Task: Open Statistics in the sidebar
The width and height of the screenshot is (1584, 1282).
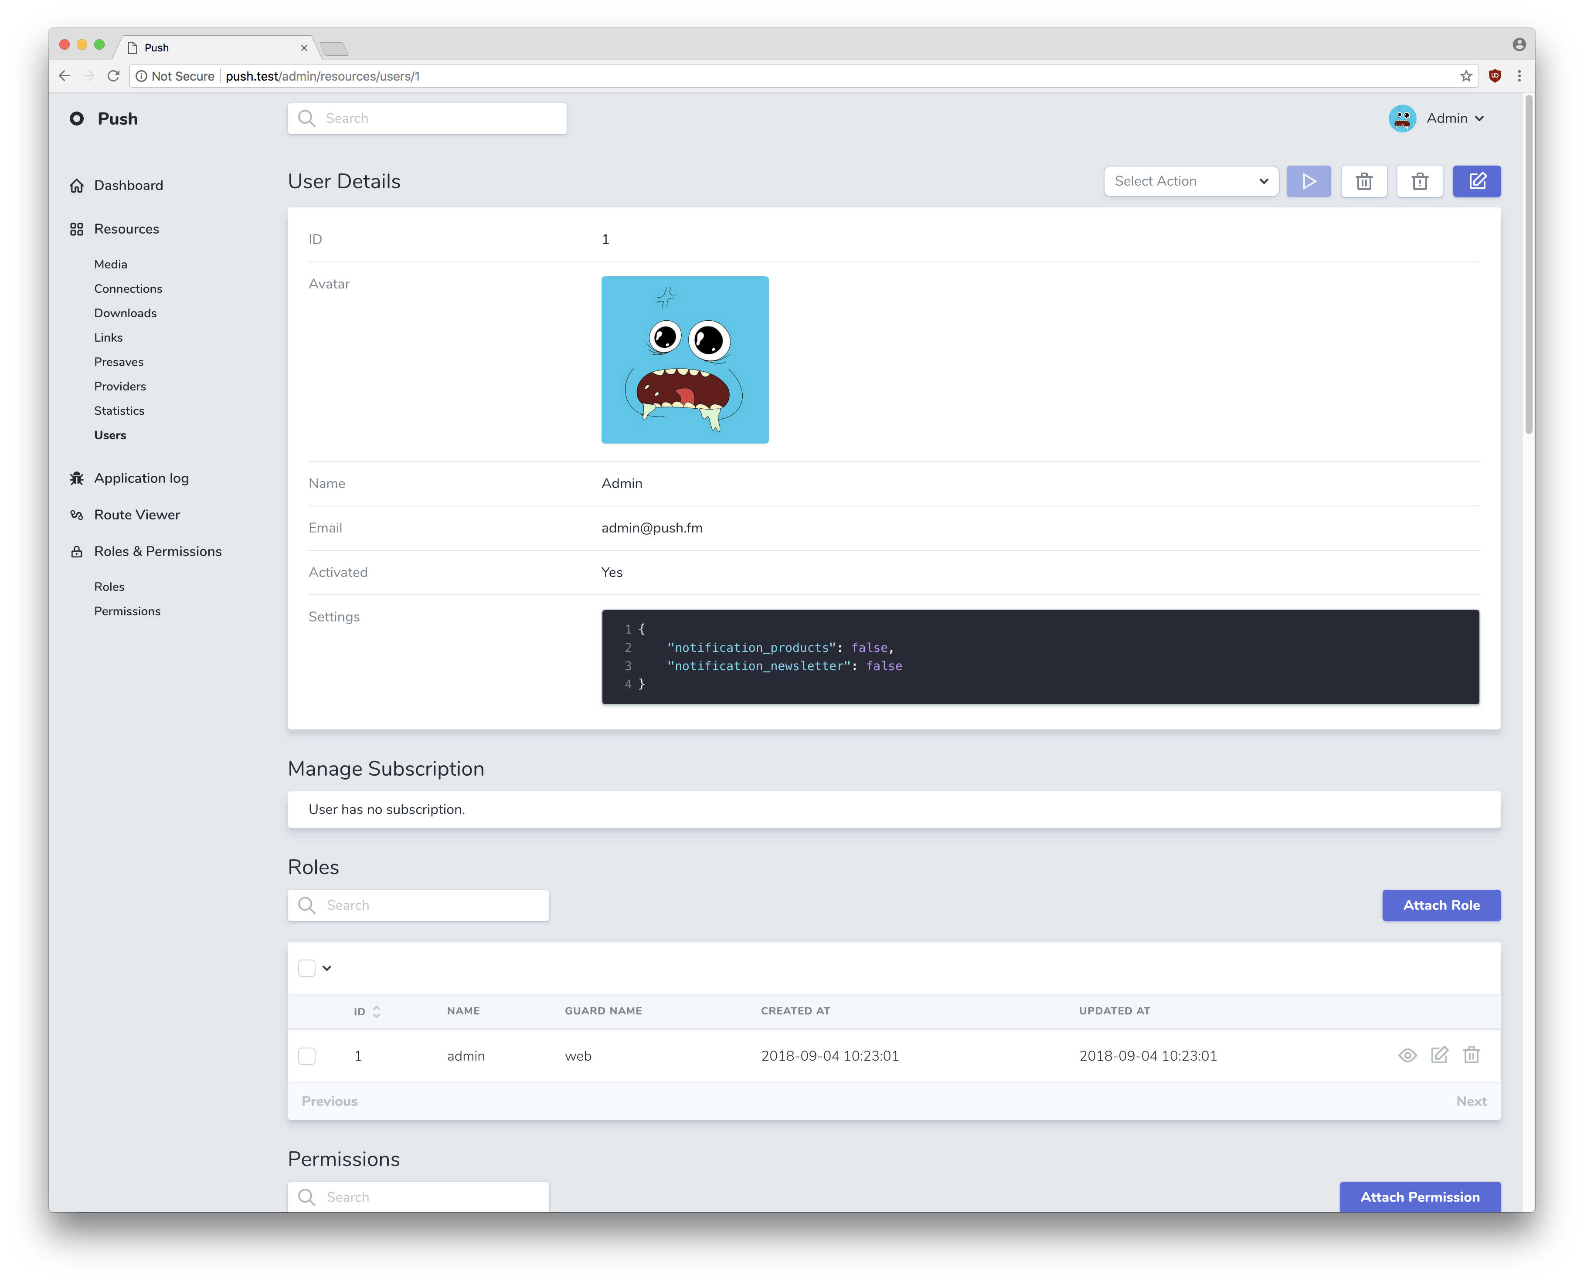Action: click(119, 410)
